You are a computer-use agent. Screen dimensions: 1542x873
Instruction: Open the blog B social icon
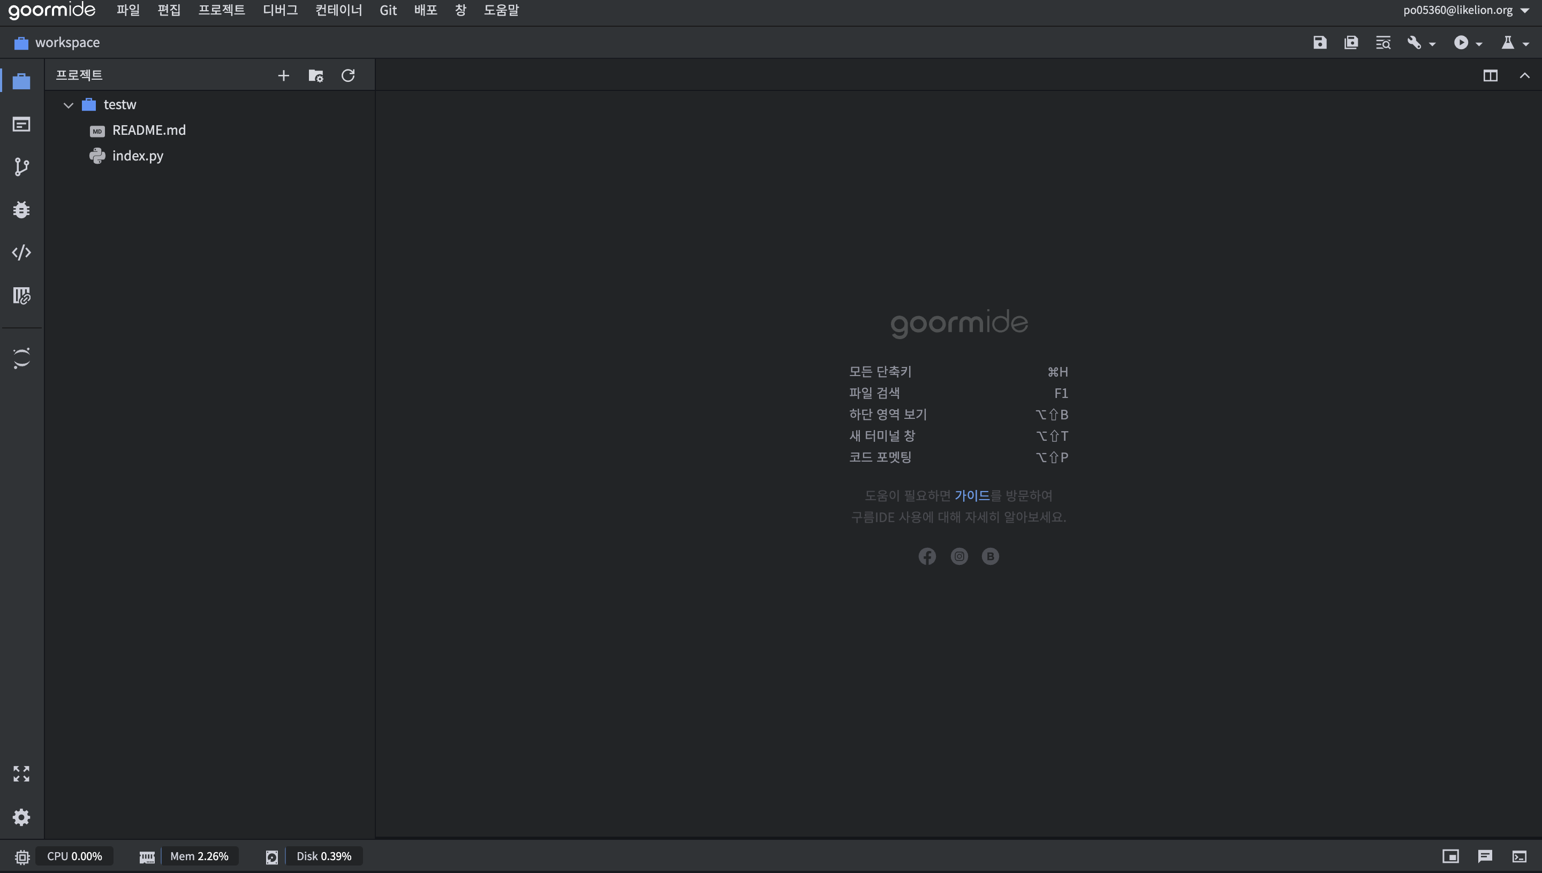(x=990, y=556)
